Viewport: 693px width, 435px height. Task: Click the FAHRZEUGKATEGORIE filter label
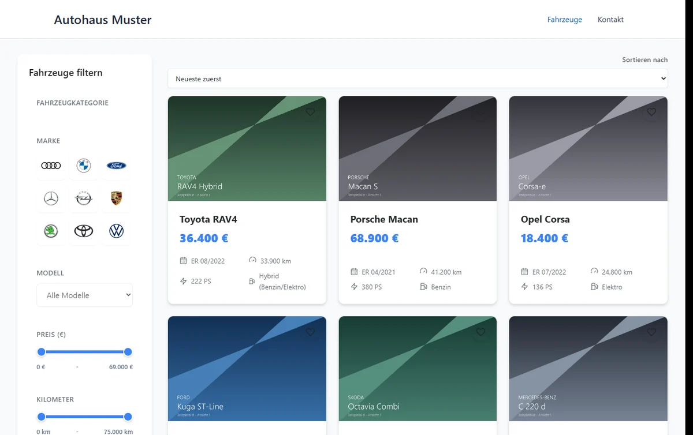(72, 103)
